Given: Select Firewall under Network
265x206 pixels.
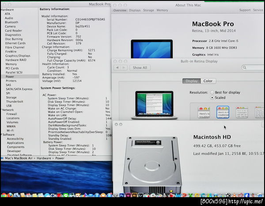Looking at the screenshot, I should point(11,114).
